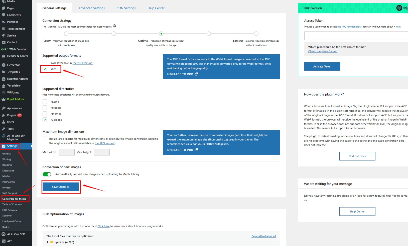This screenshot has width=408, height=246.
Task: Open 'Click here' link in Bulk Optimization
Action: tap(103, 226)
